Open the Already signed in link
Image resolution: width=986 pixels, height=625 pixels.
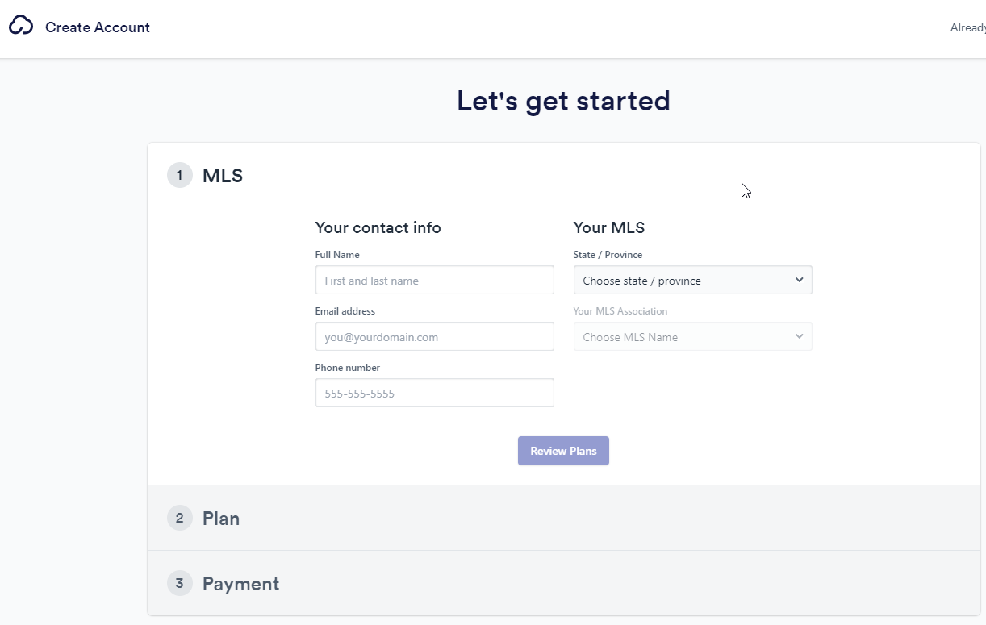pos(968,27)
